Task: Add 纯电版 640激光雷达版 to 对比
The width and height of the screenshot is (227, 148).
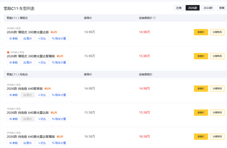Action: tap(42, 119)
